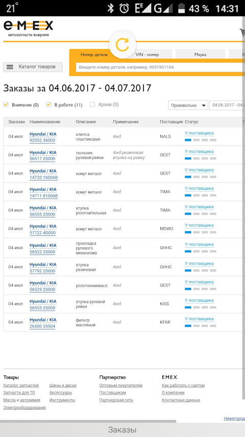The height and width of the screenshot is (437, 245).
Task: Tap the circular refresh arrow icon
Action: [122, 45]
